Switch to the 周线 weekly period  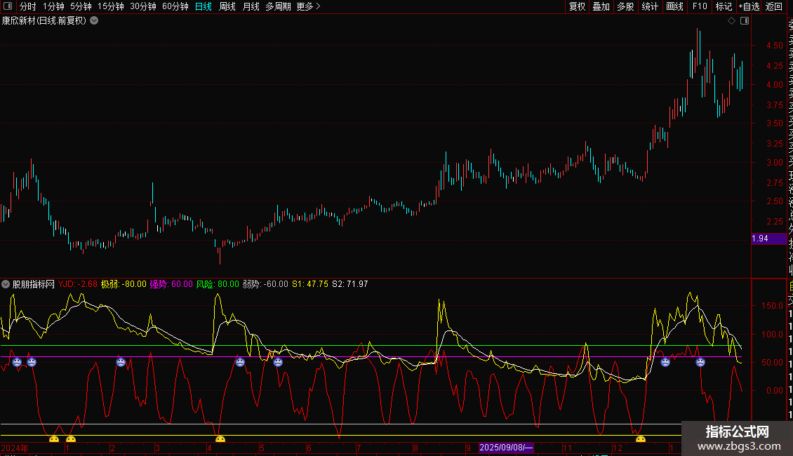[x=227, y=7]
